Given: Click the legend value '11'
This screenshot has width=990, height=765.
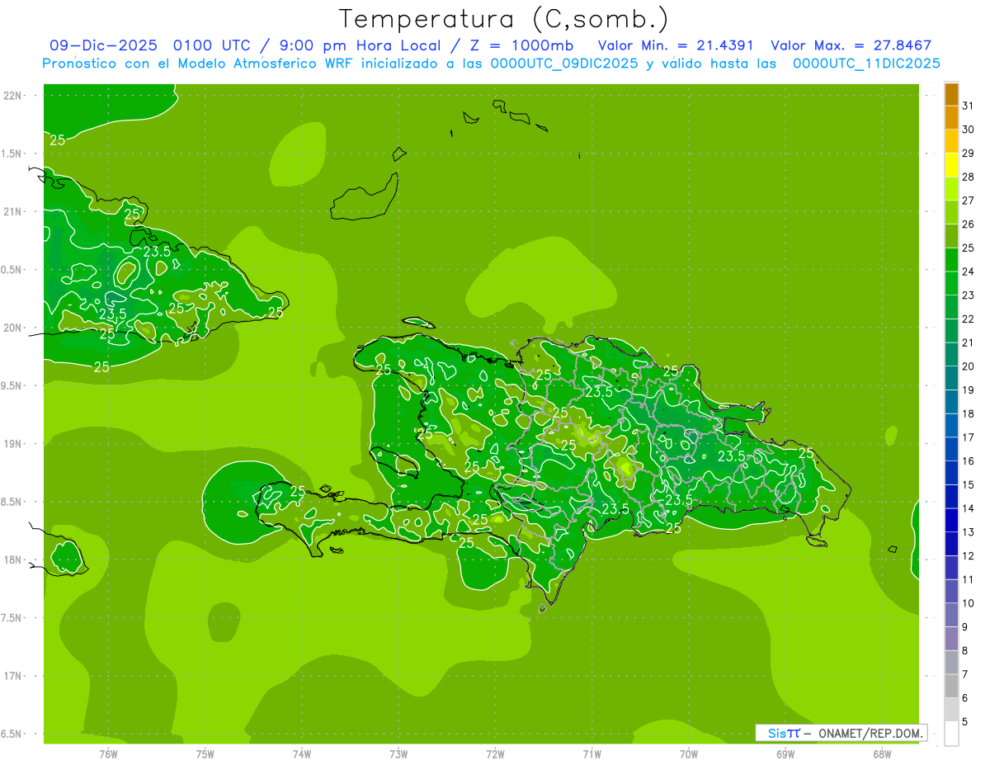Looking at the screenshot, I should 969,579.
